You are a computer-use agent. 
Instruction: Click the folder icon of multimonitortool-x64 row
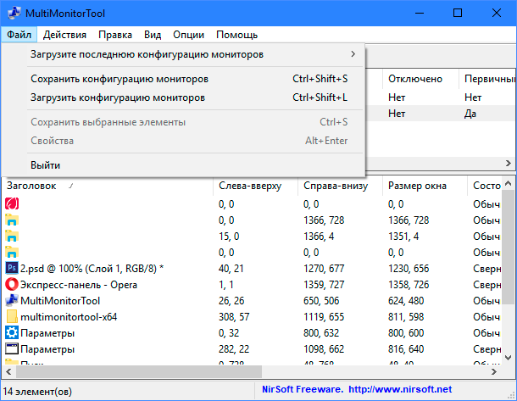coord(12,316)
